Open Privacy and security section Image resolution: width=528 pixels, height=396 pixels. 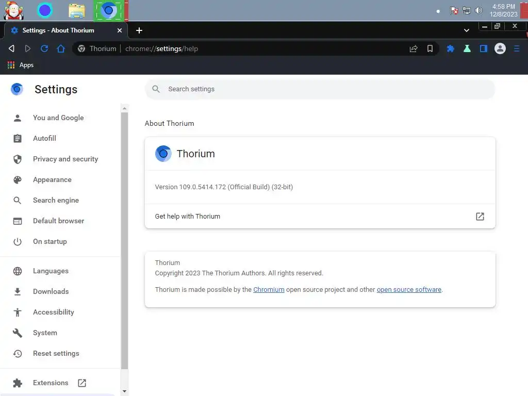[65, 159]
